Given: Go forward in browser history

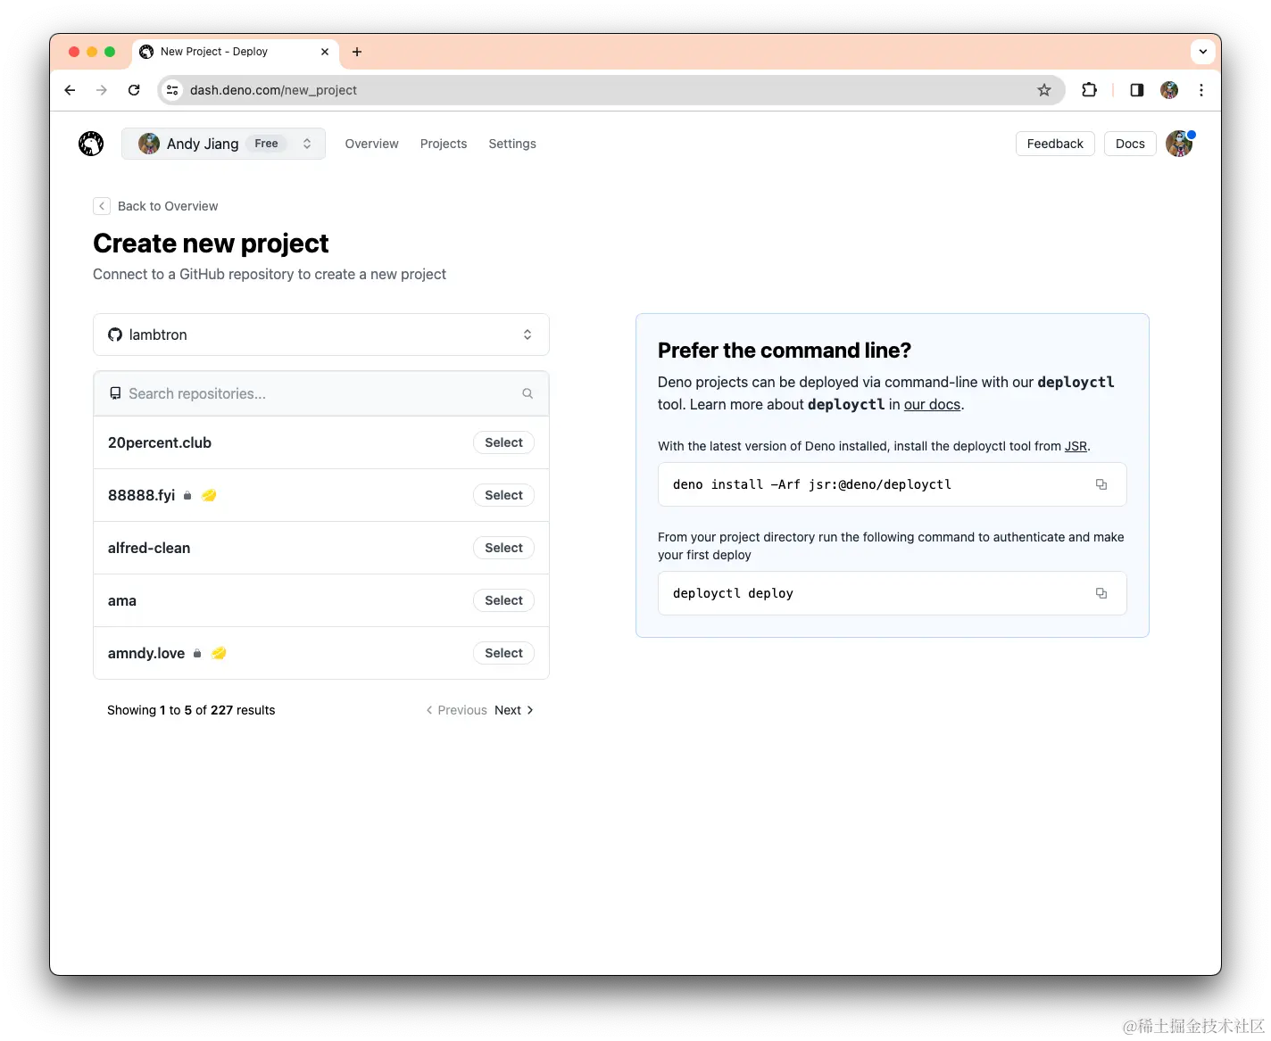Looking at the screenshot, I should (x=102, y=90).
